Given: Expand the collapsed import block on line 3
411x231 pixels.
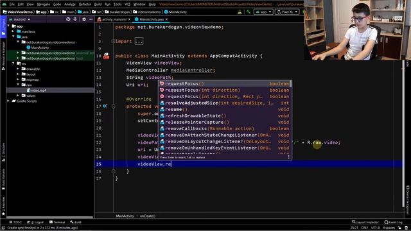Looking at the screenshot, I should coord(139,41).
